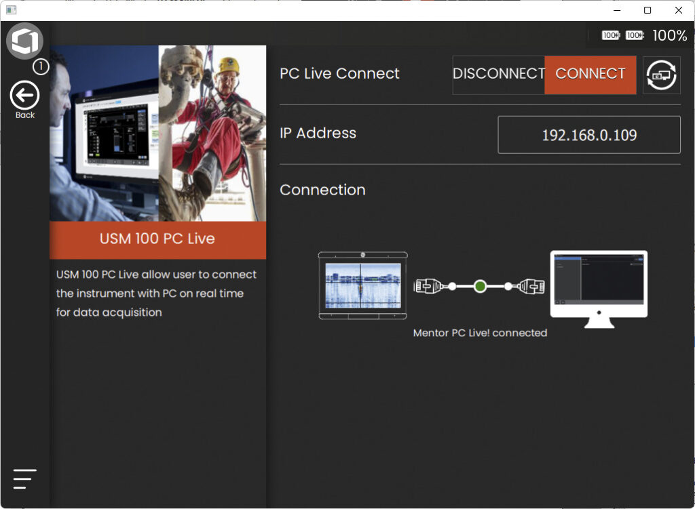Click the PC Live promotional photo
695x509 pixels.
tap(157, 134)
